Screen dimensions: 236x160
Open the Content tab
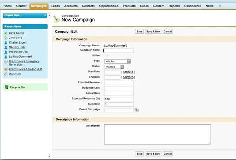tap(159, 6)
